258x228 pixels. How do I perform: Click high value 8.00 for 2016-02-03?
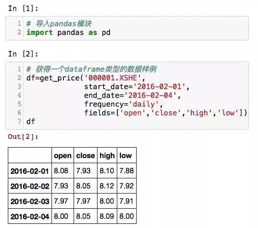pyautogui.click(x=107, y=201)
